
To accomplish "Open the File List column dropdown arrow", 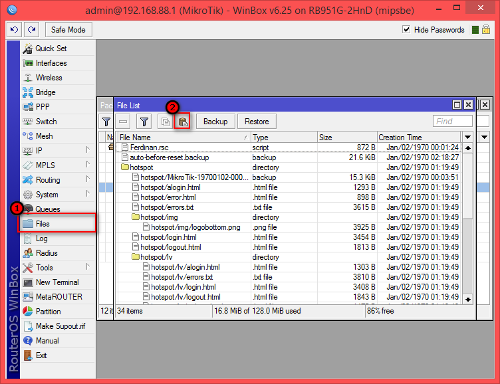I will tap(468, 138).
